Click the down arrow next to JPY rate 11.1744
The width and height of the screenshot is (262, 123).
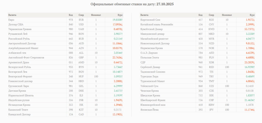pos(255,110)
